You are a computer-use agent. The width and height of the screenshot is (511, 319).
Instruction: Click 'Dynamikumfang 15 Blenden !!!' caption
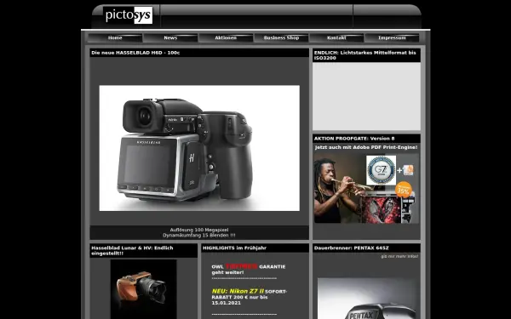(x=199, y=236)
